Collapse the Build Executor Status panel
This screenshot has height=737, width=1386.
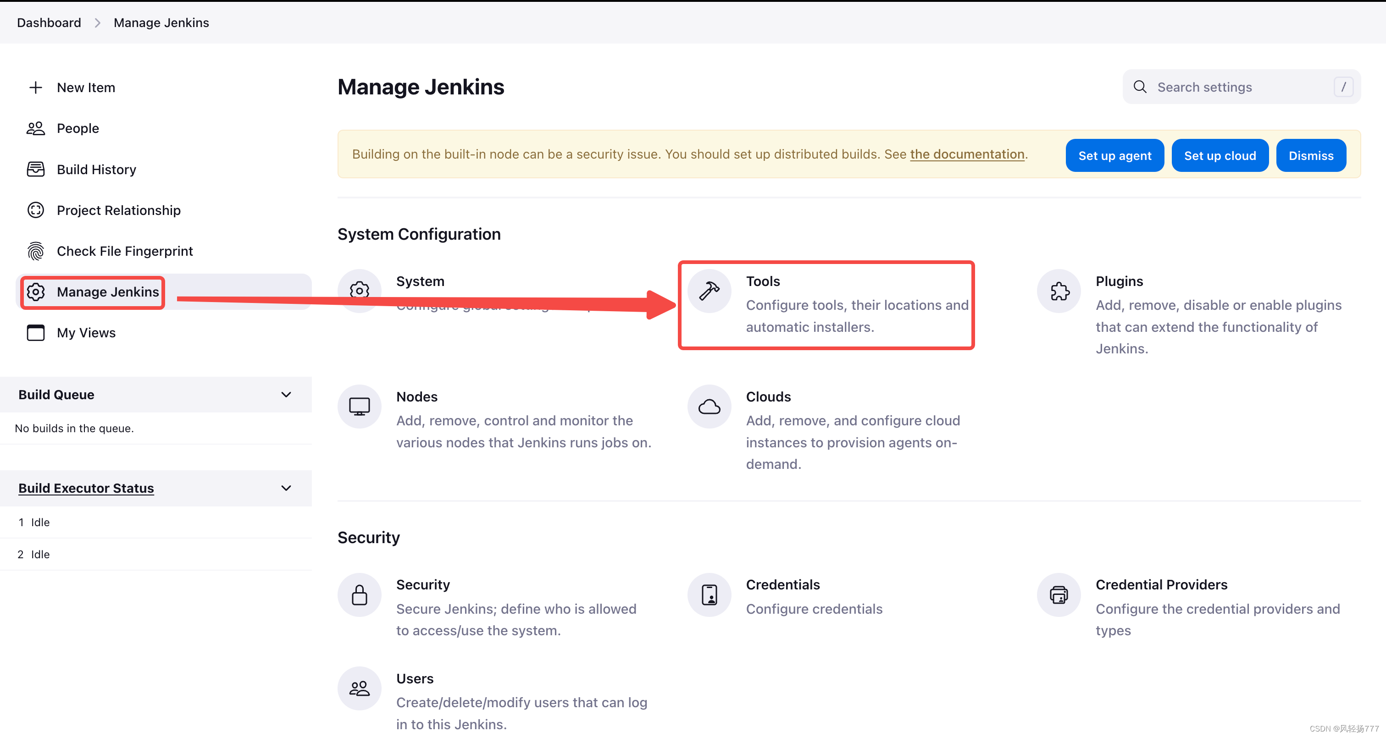tap(286, 488)
